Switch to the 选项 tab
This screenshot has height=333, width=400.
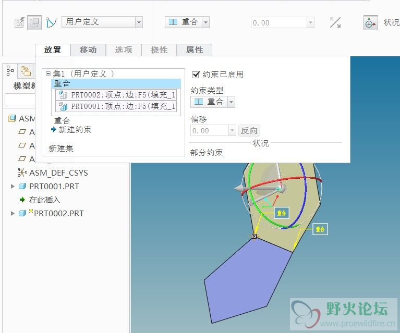pyautogui.click(x=124, y=50)
